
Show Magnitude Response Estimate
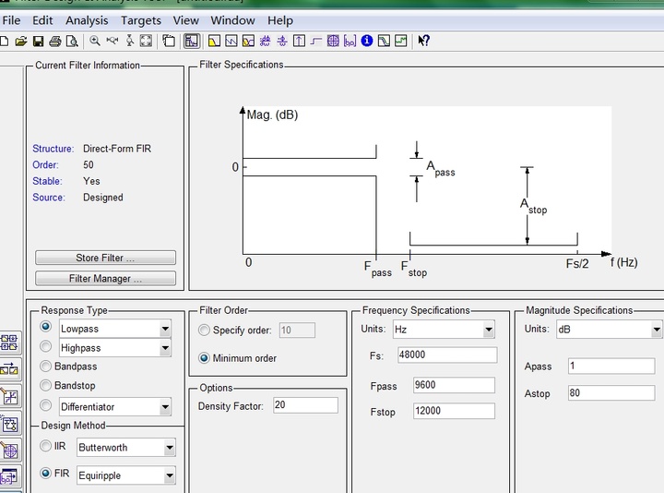[x=384, y=41]
